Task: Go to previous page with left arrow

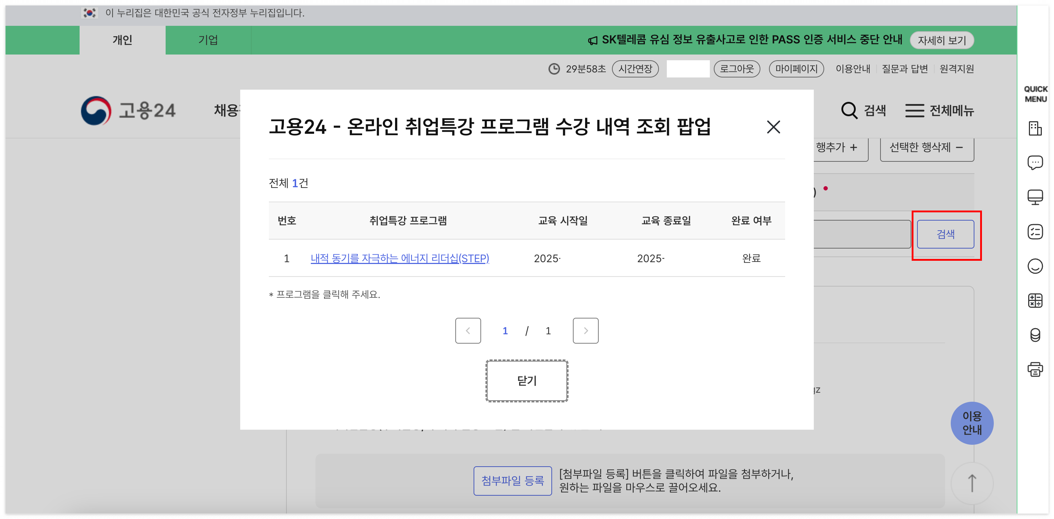Action: pos(468,331)
